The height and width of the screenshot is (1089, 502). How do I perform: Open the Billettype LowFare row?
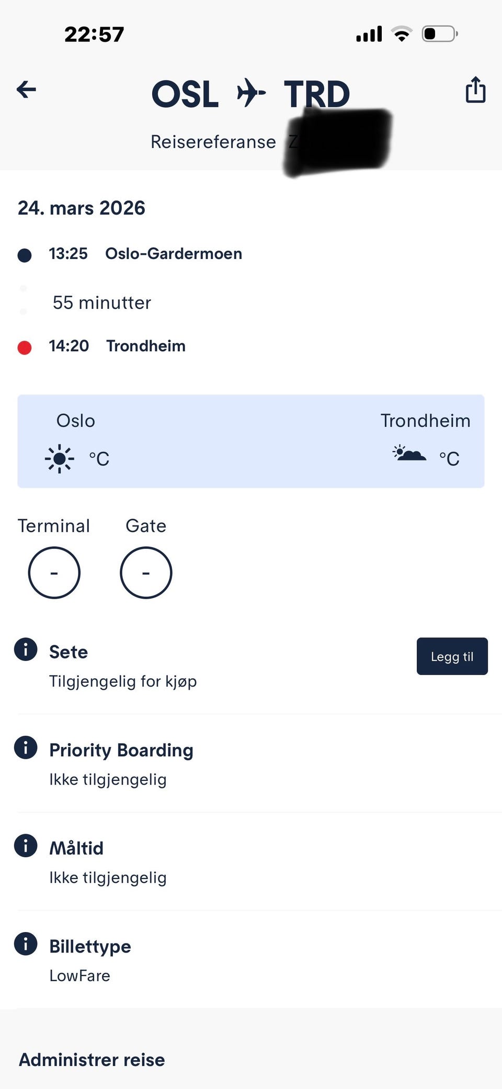251,960
